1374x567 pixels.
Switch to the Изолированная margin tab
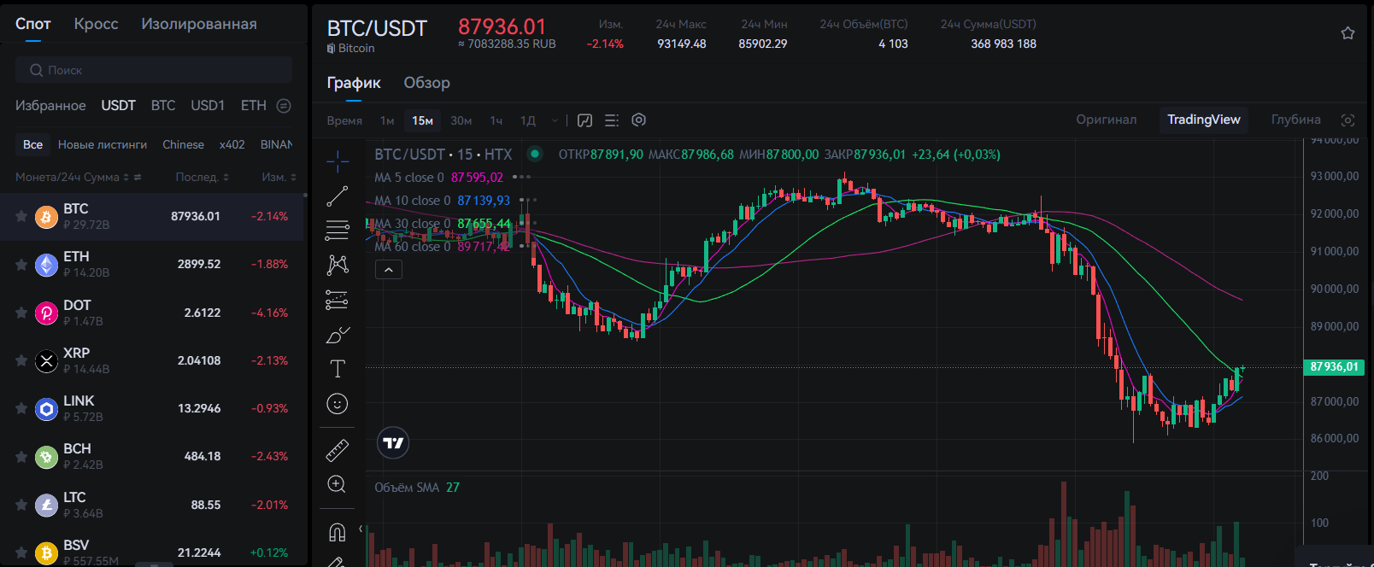pyautogui.click(x=199, y=24)
